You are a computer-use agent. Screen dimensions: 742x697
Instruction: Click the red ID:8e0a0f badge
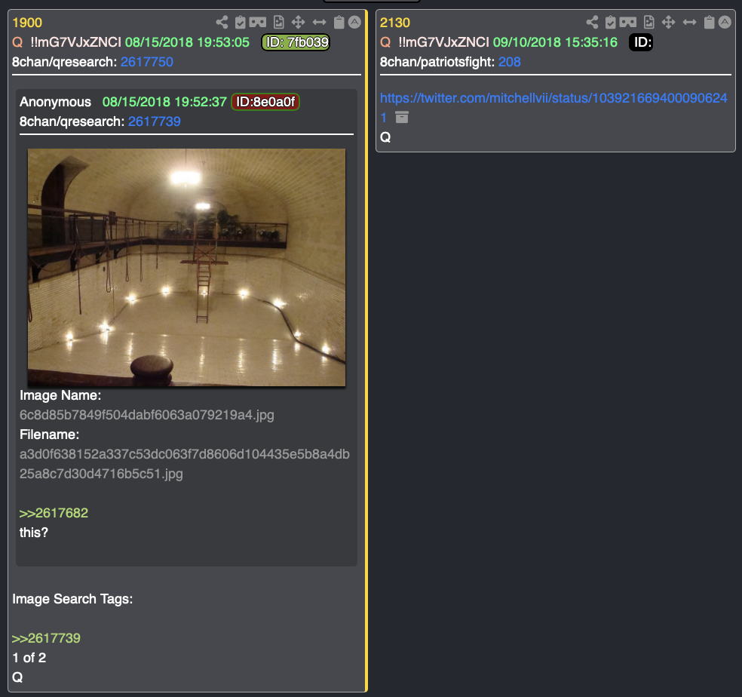coord(265,102)
